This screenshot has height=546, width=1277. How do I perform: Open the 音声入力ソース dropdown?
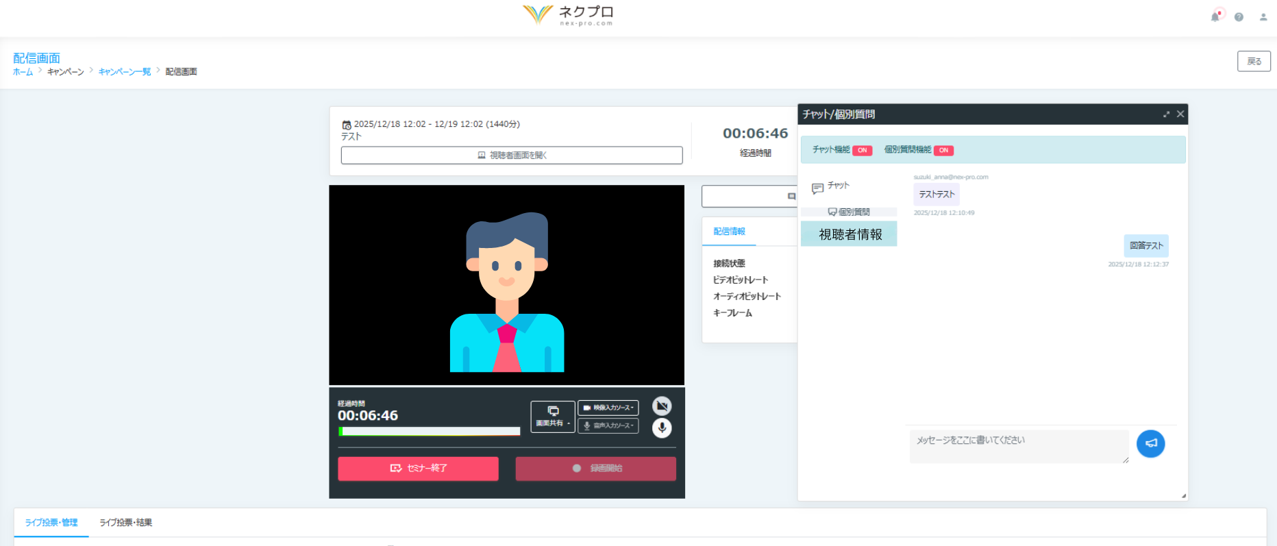tap(608, 426)
